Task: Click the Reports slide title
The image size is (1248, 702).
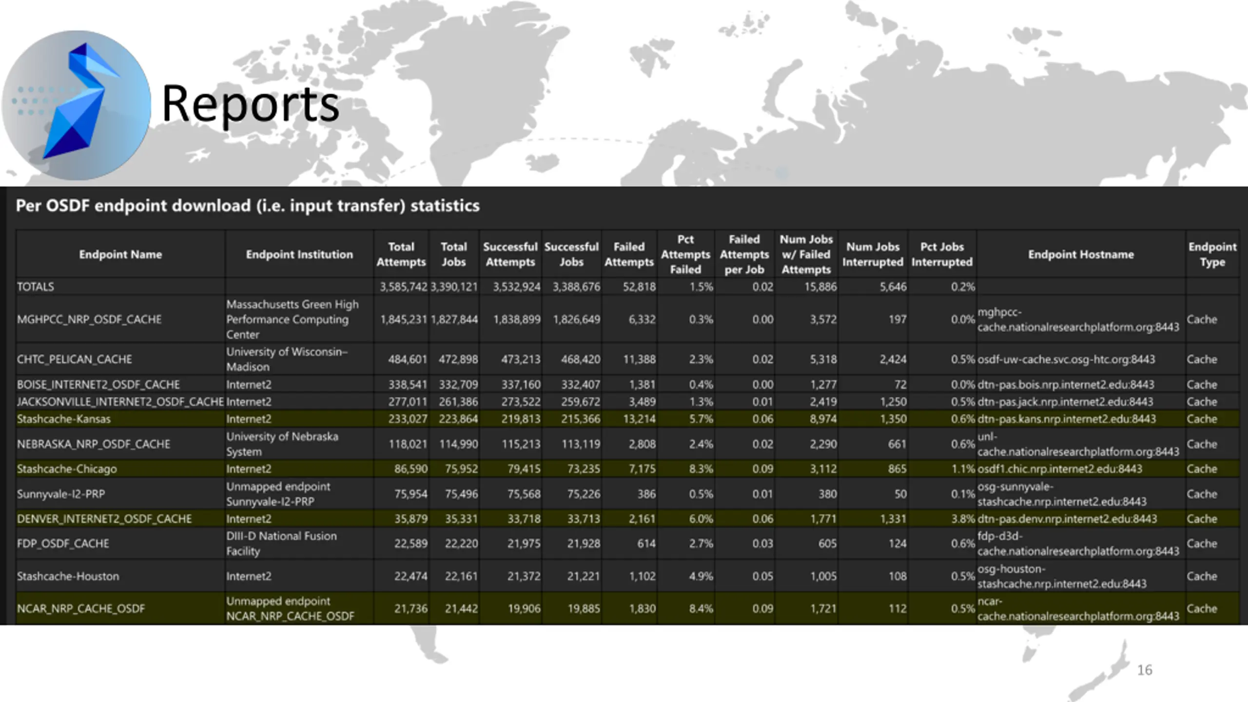Action: tap(250, 104)
